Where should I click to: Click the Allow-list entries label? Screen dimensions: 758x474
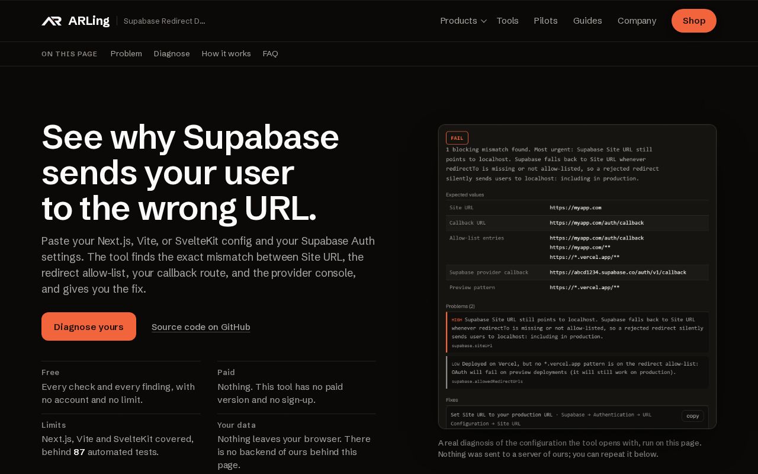(x=477, y=238)
